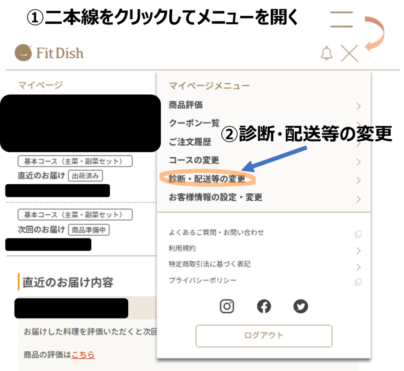Close the menu with X icon
404x371 pixels.
click(x=350, y=53)
